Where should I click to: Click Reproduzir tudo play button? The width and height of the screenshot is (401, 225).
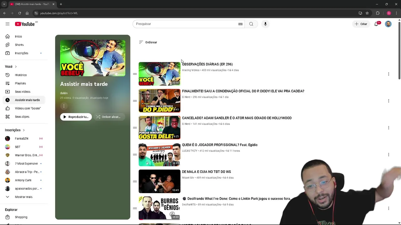(76, 117)
